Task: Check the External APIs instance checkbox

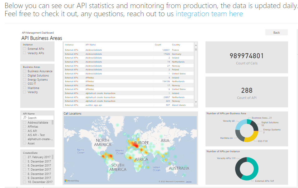Action: 25,49
